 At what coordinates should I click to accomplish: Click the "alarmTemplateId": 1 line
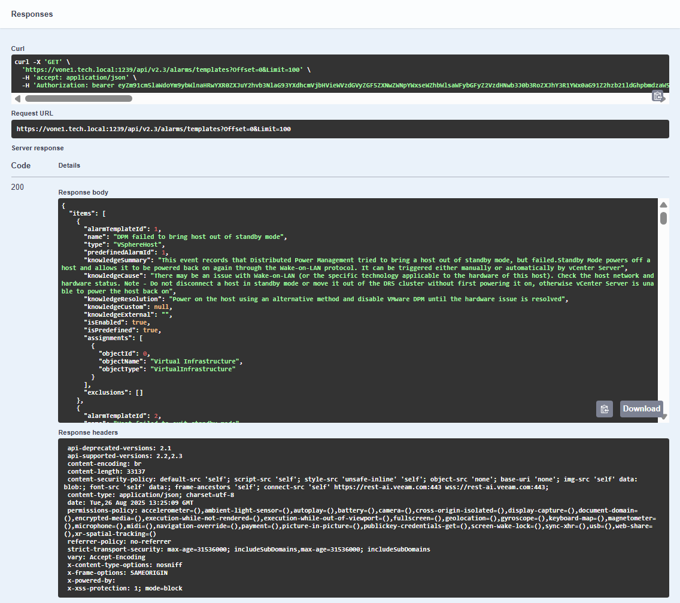pyautogui.click(x=123, y=229)
